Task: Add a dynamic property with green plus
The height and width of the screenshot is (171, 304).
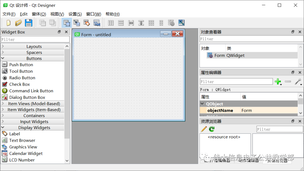Action: (x=278, y=82)
